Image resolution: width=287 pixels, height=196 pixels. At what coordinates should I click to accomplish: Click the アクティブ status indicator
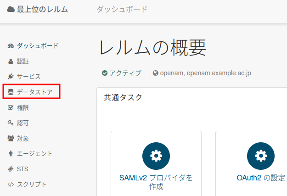[122, 73]
